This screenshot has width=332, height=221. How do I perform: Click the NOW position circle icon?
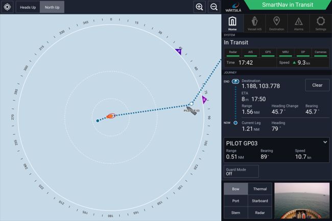(x=235, y=123)
